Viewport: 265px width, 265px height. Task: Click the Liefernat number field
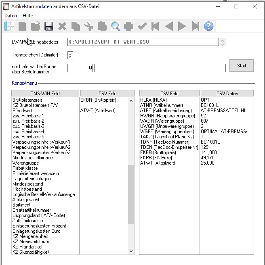coord(80,68)
